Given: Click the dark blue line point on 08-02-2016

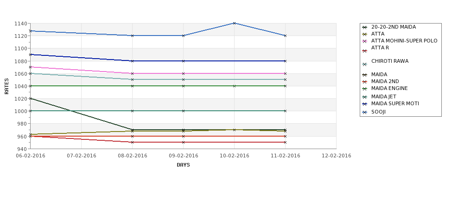Looking at the screenshot, I should (x=132, y=61).
